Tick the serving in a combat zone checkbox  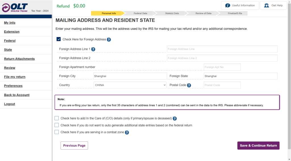(x=57, y=132)
